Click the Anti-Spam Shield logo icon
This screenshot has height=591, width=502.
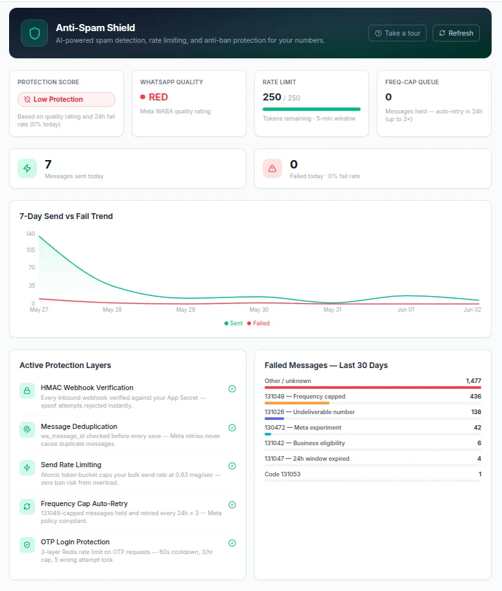tap(34, 33)
